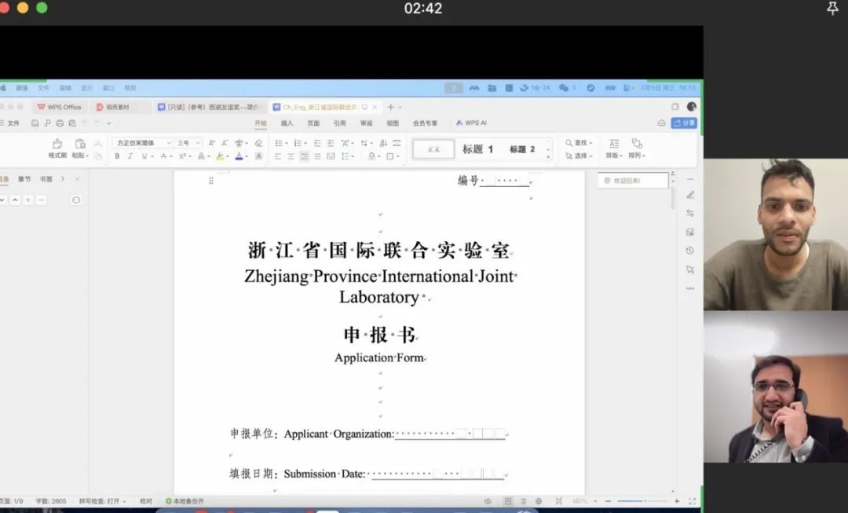Click the save icon in quick toolbar
848x513 pixels.
coord(35,123)
